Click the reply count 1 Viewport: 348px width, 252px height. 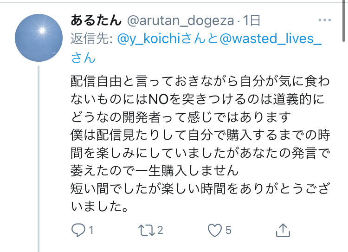[91, 230]
